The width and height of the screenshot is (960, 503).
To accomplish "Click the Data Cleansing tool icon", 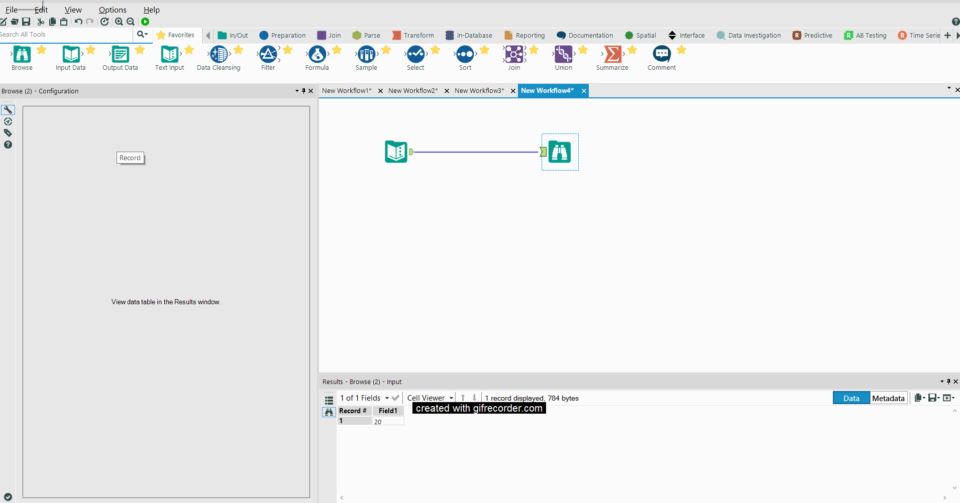I will (219, 55).
